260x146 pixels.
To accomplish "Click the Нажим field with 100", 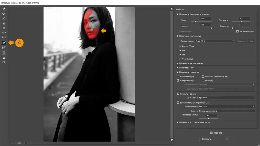I will (206, 25).
